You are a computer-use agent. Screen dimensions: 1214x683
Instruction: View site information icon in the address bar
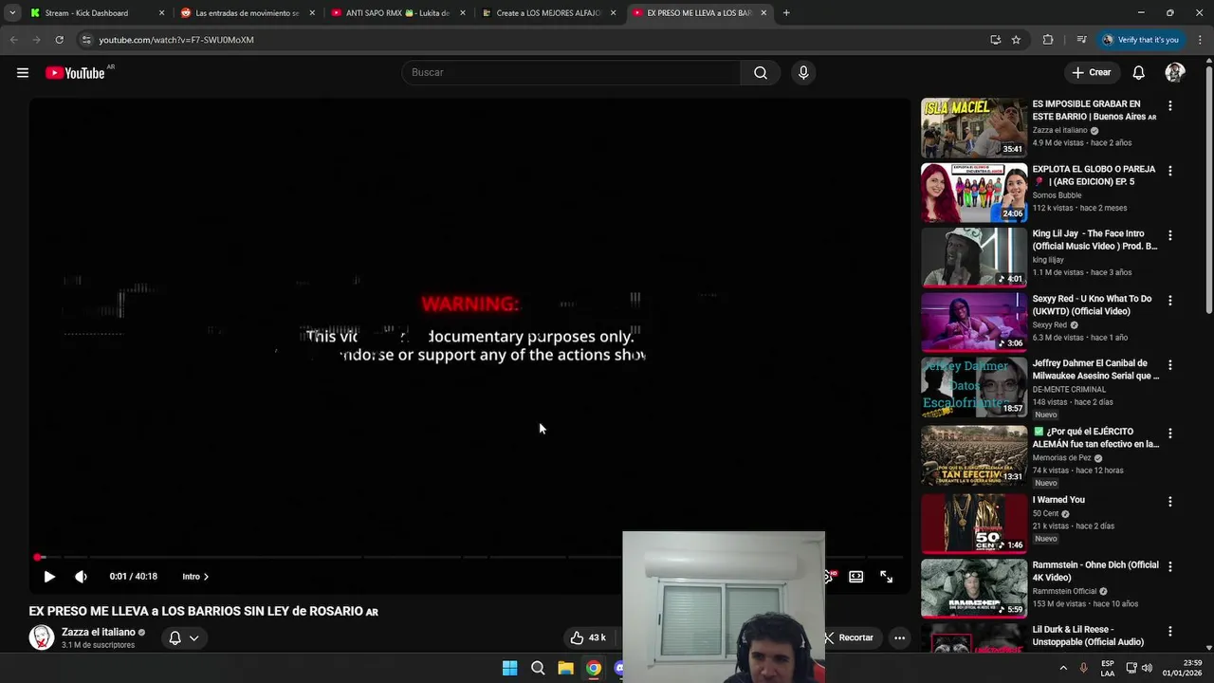point(86,40)
